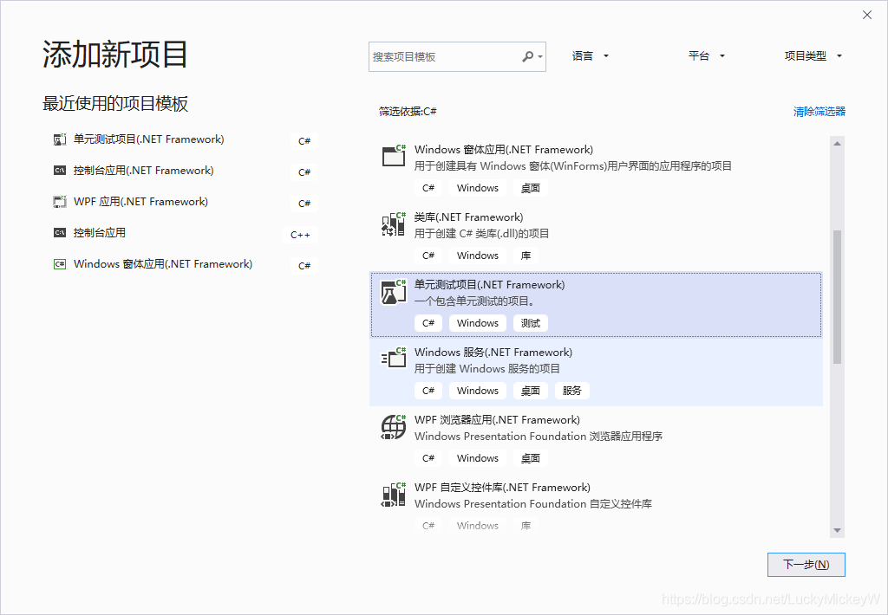The image size is (888, 615).
Task: Click the unit test project flask icon in template list
Action: pyautogui.click(x=394, y=291)
